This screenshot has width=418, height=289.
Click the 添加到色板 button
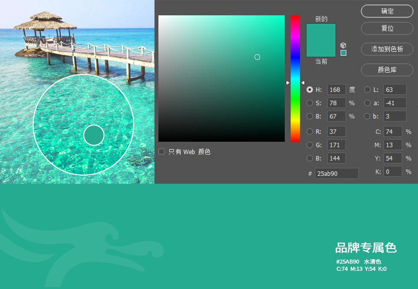(387, 49)
